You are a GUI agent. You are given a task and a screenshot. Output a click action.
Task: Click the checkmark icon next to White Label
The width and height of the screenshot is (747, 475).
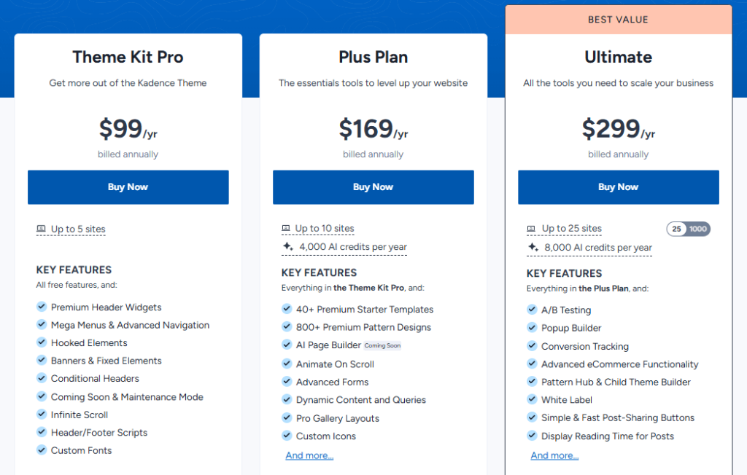(x=532, y=399)
